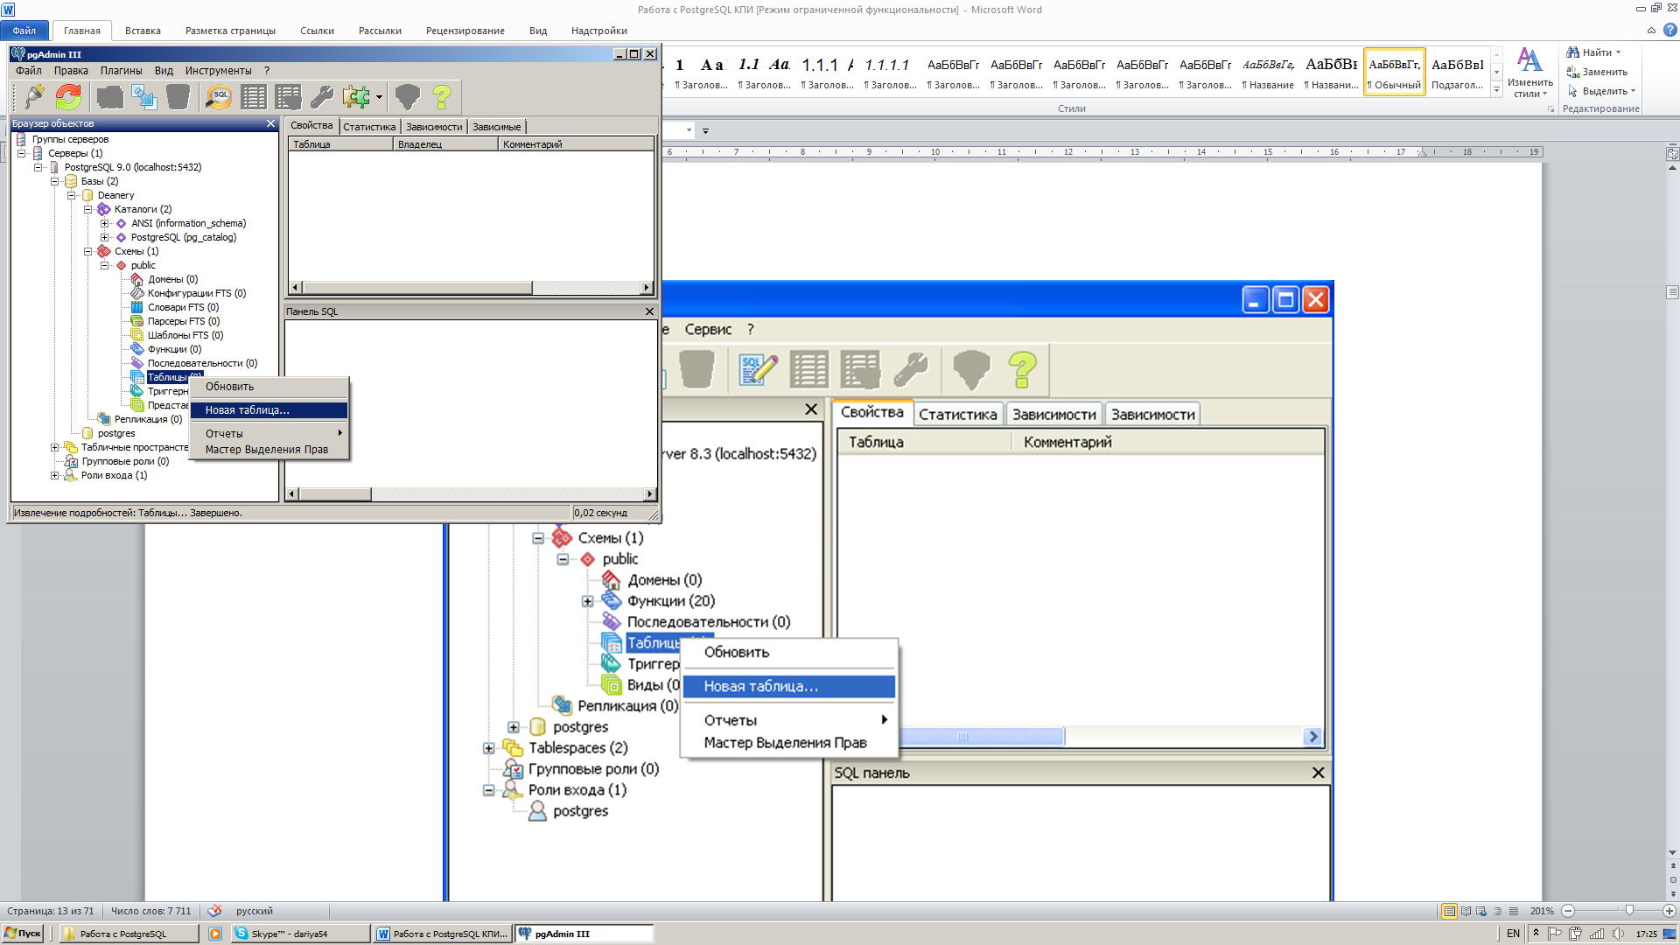The image size is (1680, 945).
Task: Click the Word vertical scrollbar down arrow
Action: coord(1672,852)
